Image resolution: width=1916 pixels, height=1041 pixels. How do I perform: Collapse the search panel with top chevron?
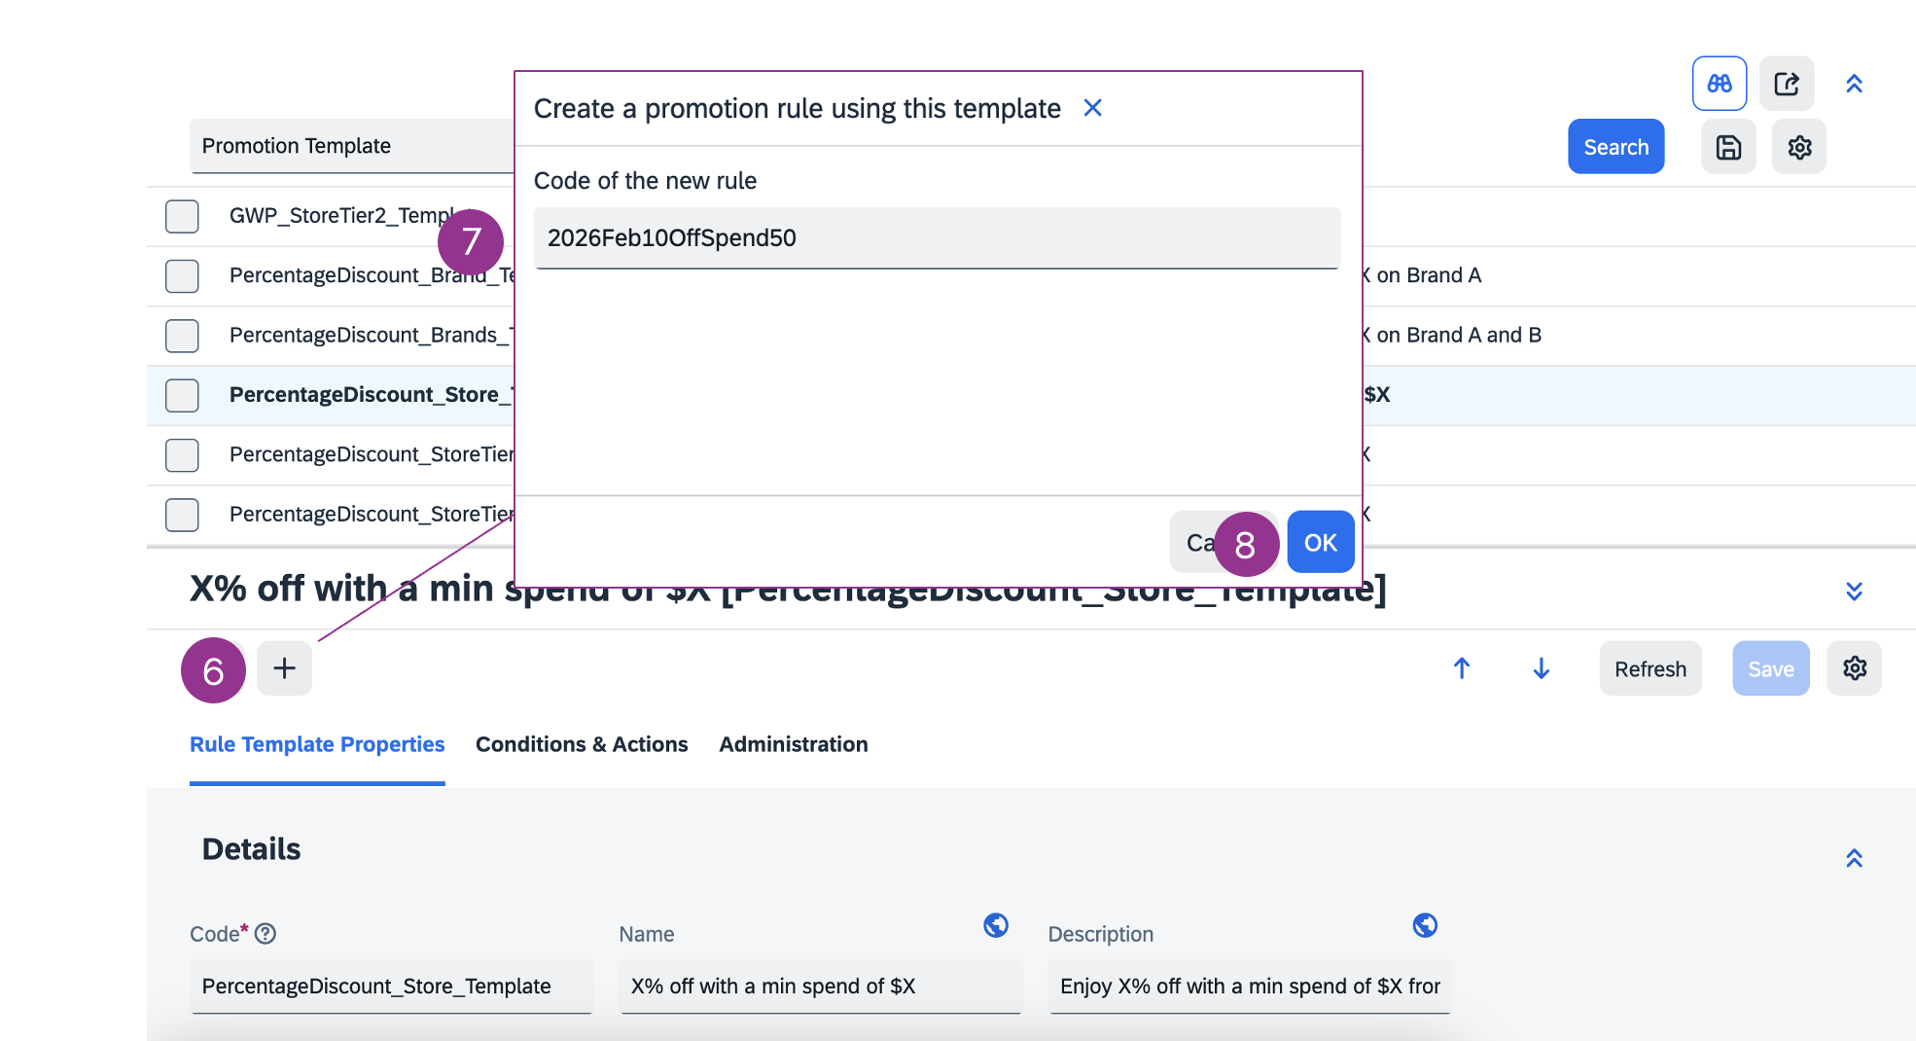(1854, 84)
